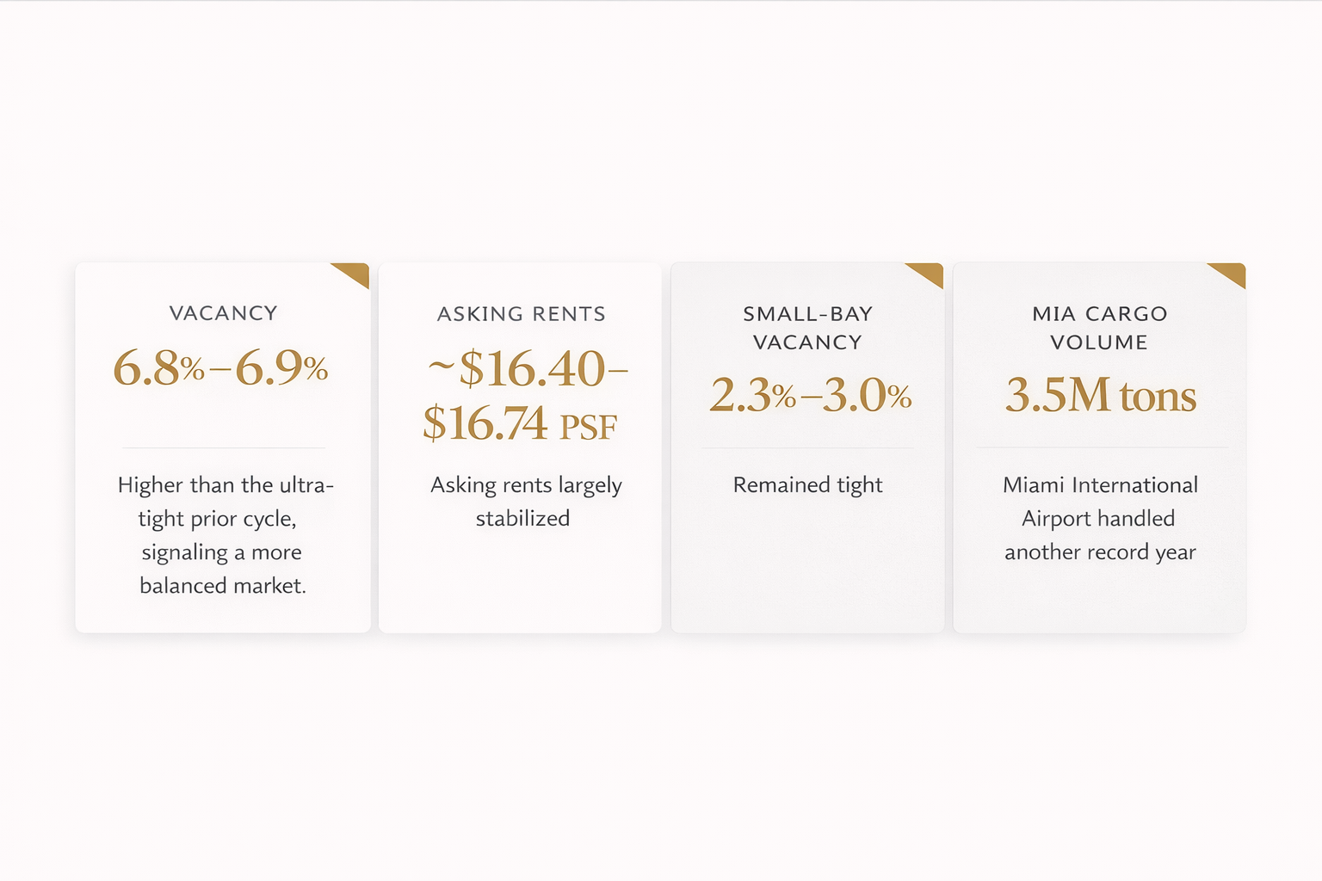The height and width of the screenshot is (881, 1322).
Task: Click the gold corner on the Vacancy card
Action: click(x=355, y=273)
